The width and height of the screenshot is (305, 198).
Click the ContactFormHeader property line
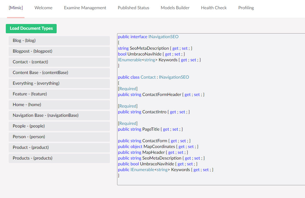click(161, 95)
